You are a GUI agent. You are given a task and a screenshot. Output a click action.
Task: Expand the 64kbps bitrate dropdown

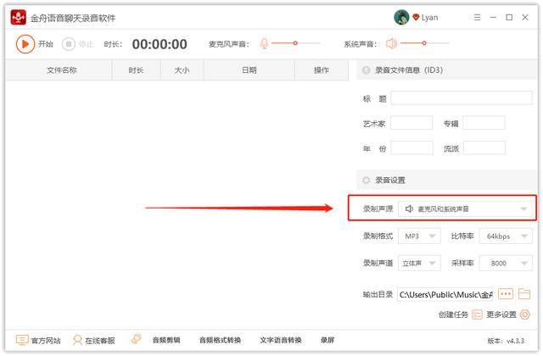click(506, 236)
